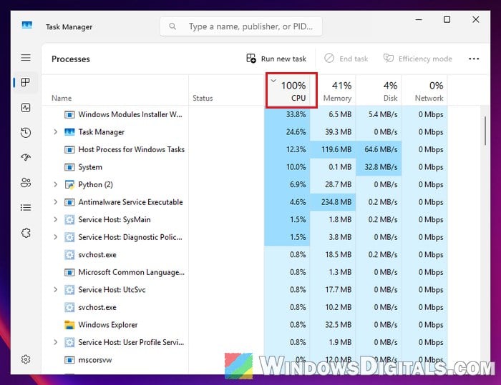Click the 33.8% CPU value cell
The width and height of the screenshot is (501, 385).
point(287,114)
